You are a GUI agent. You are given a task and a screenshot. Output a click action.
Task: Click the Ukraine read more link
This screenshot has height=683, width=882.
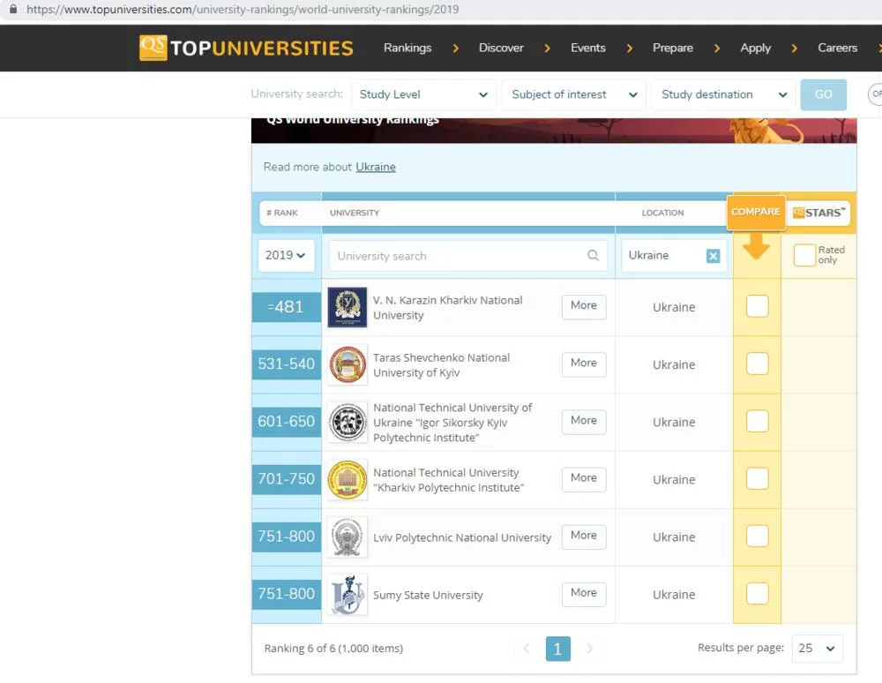pyautogui.click(x=376, y=167)
